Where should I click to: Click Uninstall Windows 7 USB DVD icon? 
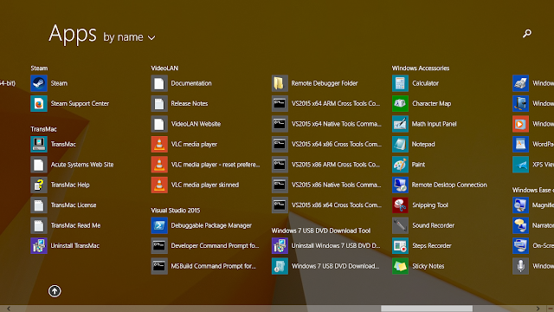coord(280,246)
